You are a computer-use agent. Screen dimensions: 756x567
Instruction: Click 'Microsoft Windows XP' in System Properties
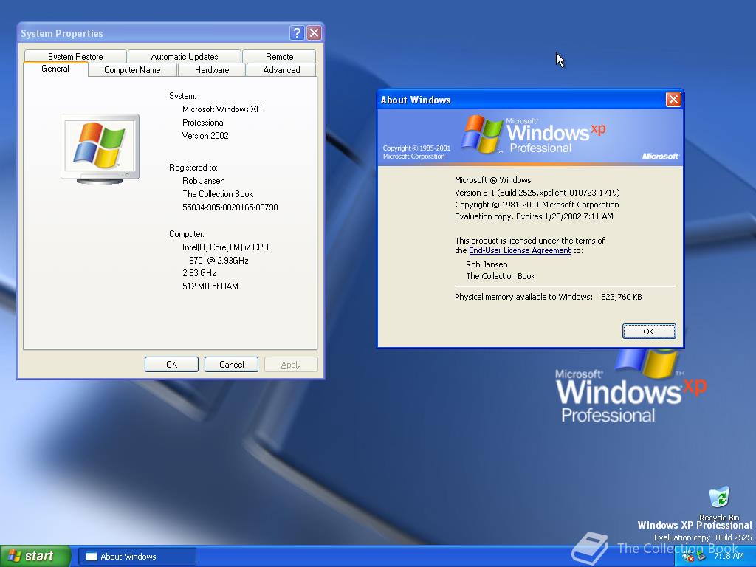221,109
